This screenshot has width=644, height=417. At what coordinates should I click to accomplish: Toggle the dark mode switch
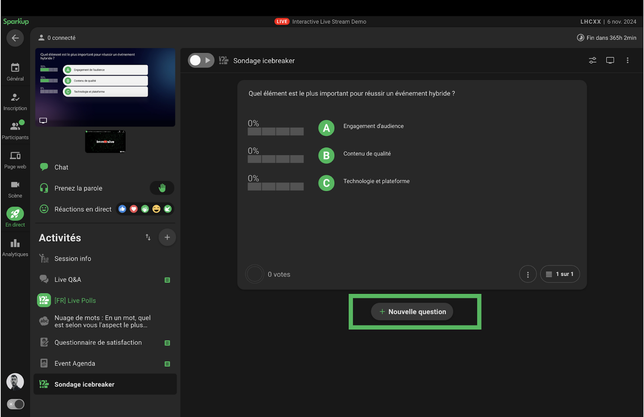tap(16, 404)
